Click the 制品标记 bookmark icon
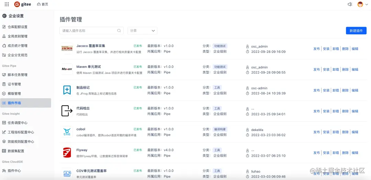 pyautogui.click(x=67, y=90)
